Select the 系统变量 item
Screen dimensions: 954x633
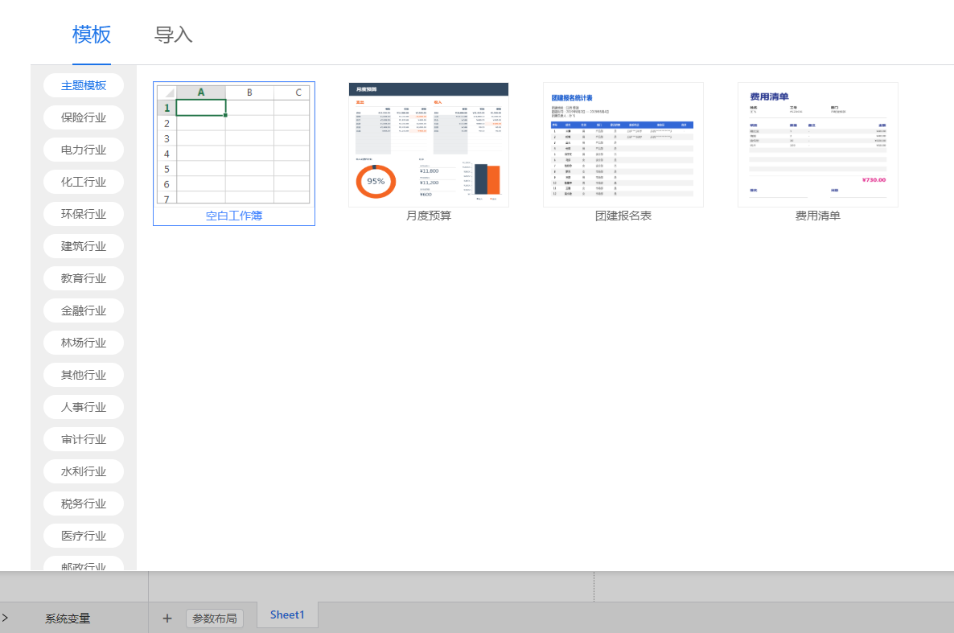click(68, 619)
